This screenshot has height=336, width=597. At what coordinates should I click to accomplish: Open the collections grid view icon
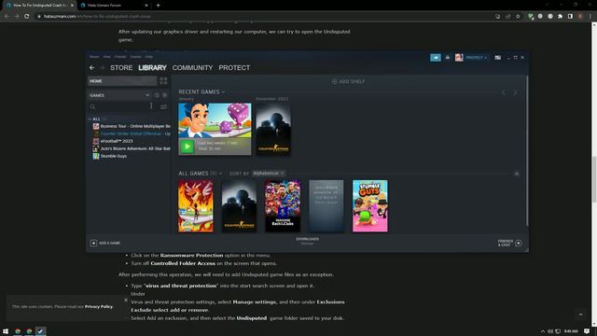coord(163,81)
